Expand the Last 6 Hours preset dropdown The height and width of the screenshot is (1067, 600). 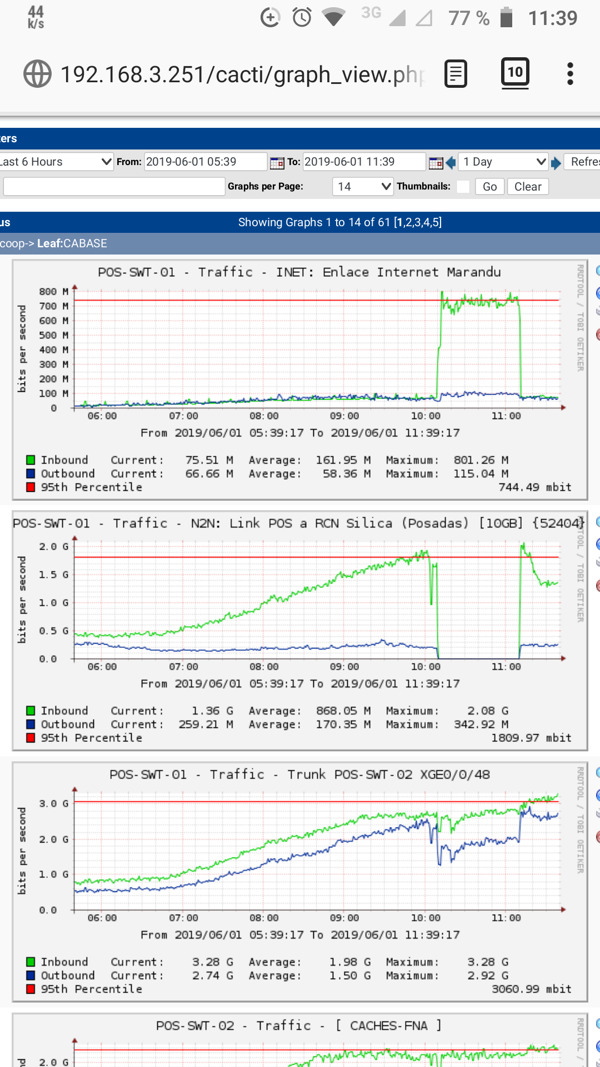pyautogui.click(x=56, y=162)
